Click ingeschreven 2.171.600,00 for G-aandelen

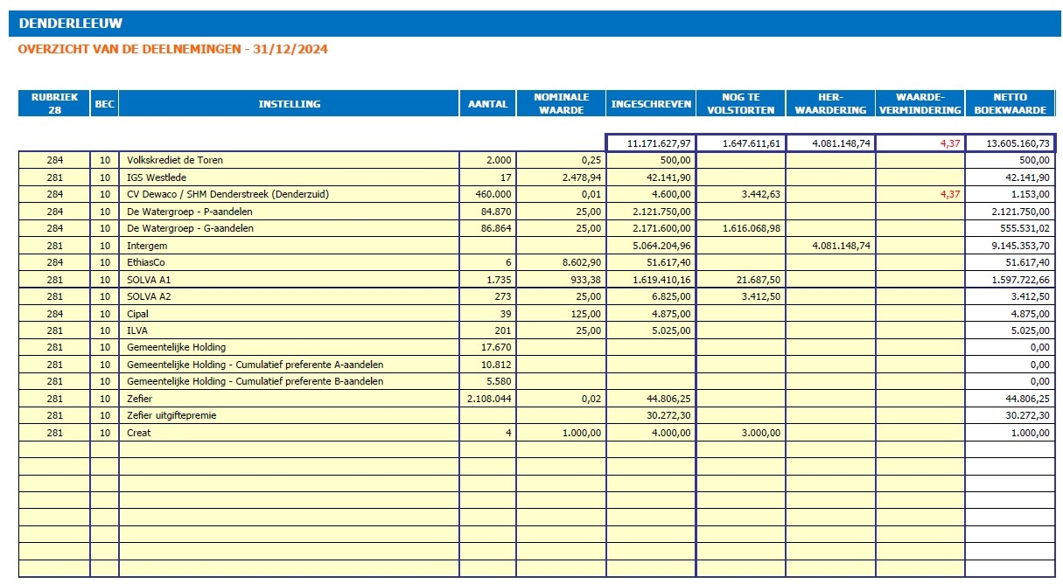651,229
